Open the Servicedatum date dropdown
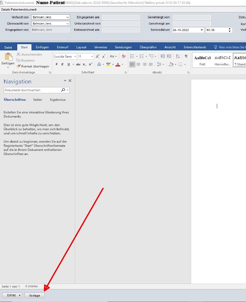The image size is (246, 302). (x=202, y=30)
